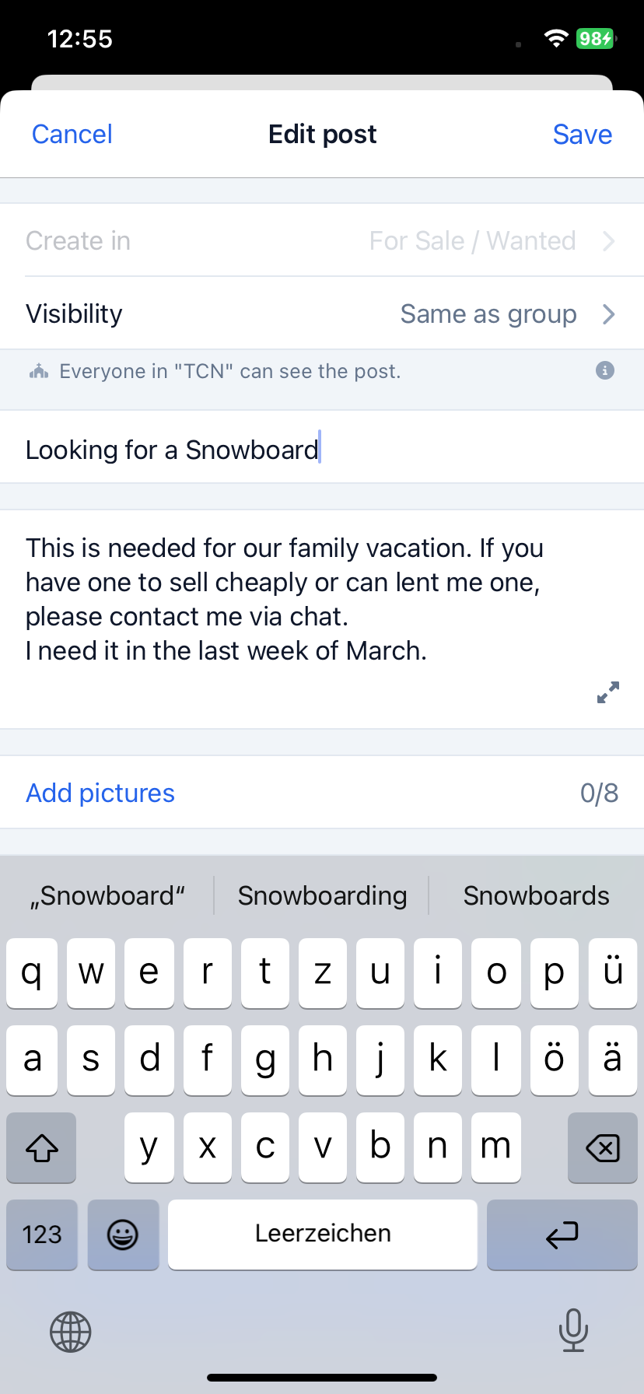This screenshot has width=644, height=1394.
Task: Tap the globe language switch icon
Action: (x=71, y=1332)
